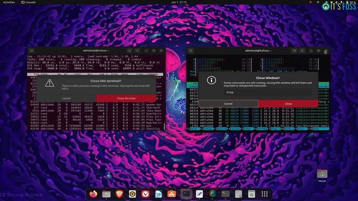
Task: Click the gnome-te+ process row in top
Action: point(96,104)
